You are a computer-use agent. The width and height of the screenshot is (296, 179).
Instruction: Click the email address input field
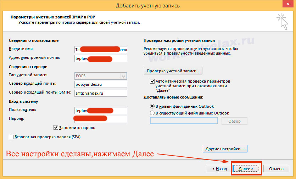[100, 58]
